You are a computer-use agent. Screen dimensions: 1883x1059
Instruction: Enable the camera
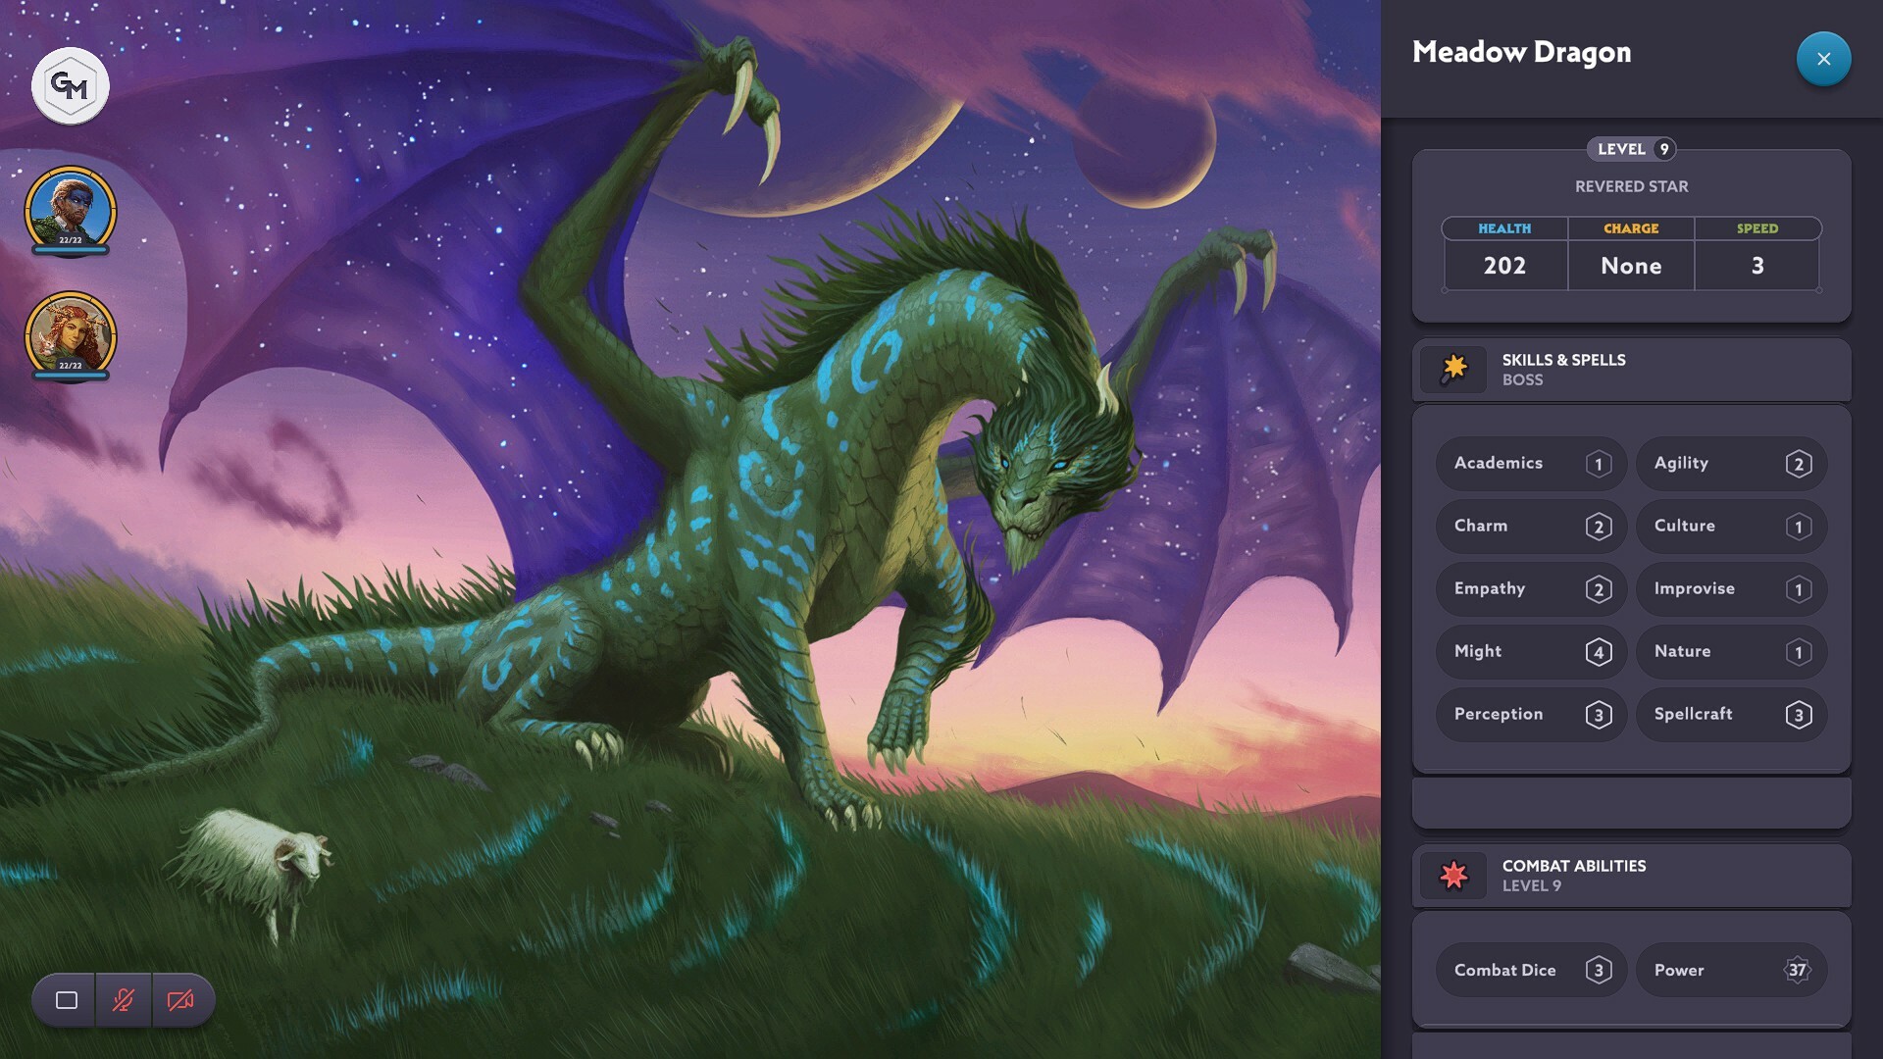coord(182,1000)
